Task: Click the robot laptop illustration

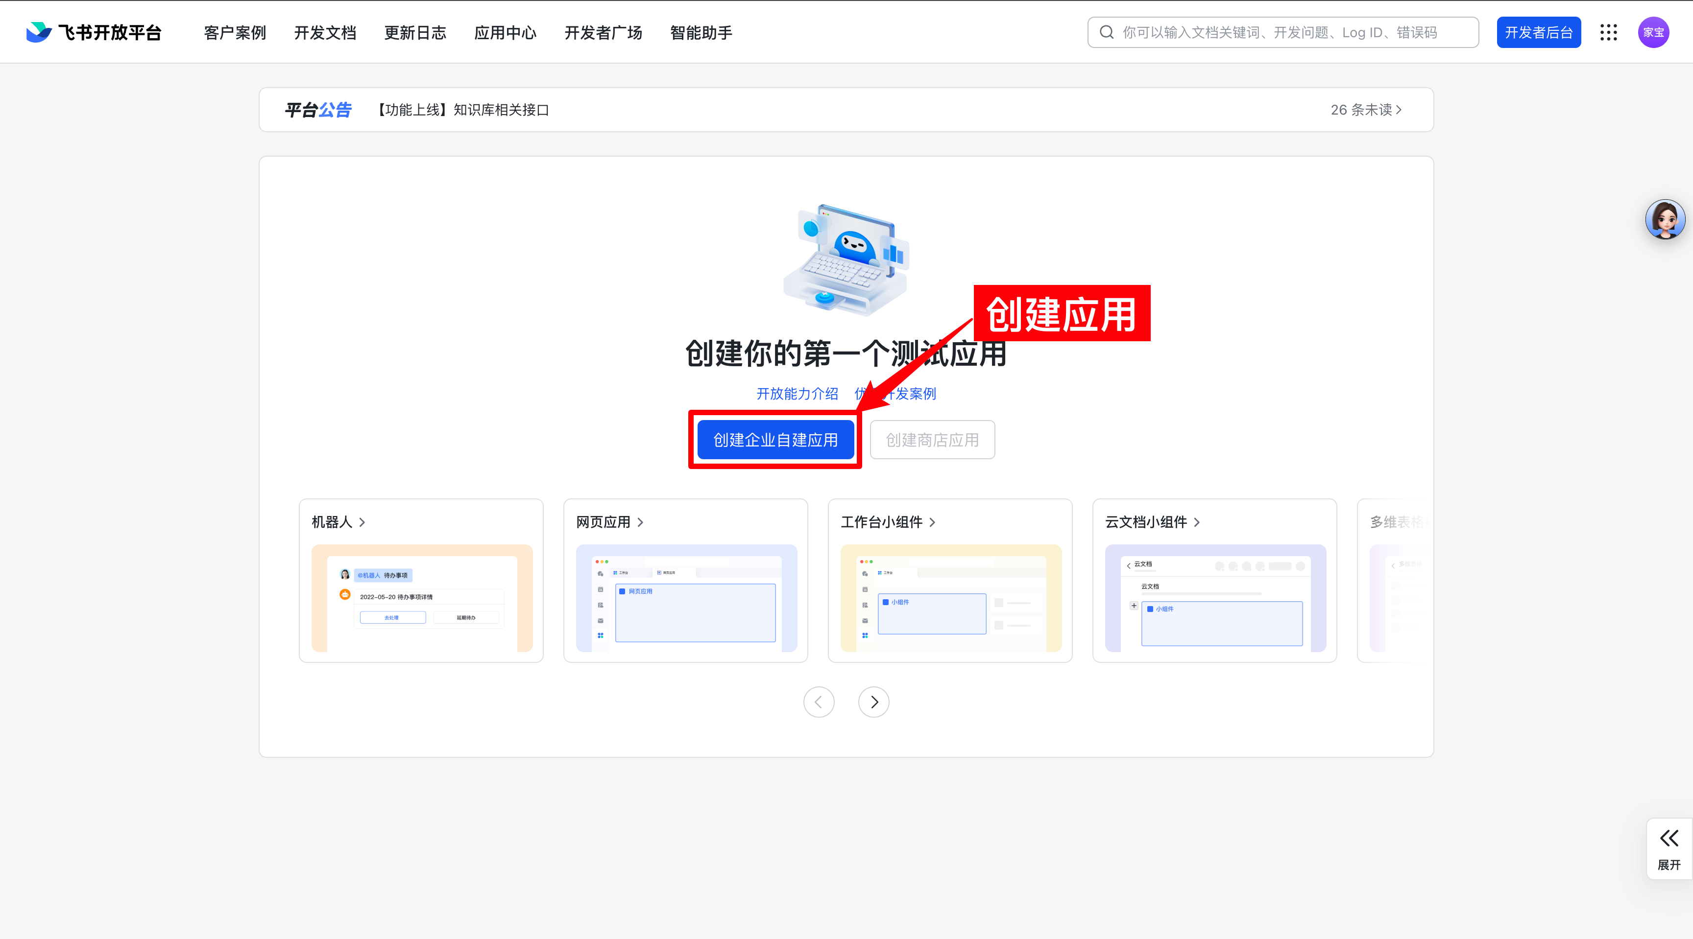Action: tap(846, 260)
